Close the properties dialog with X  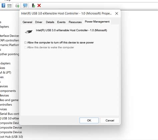[117, 14]
